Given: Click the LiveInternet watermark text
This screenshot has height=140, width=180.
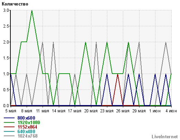Looking at the screenshot, I should coord(165,137).
